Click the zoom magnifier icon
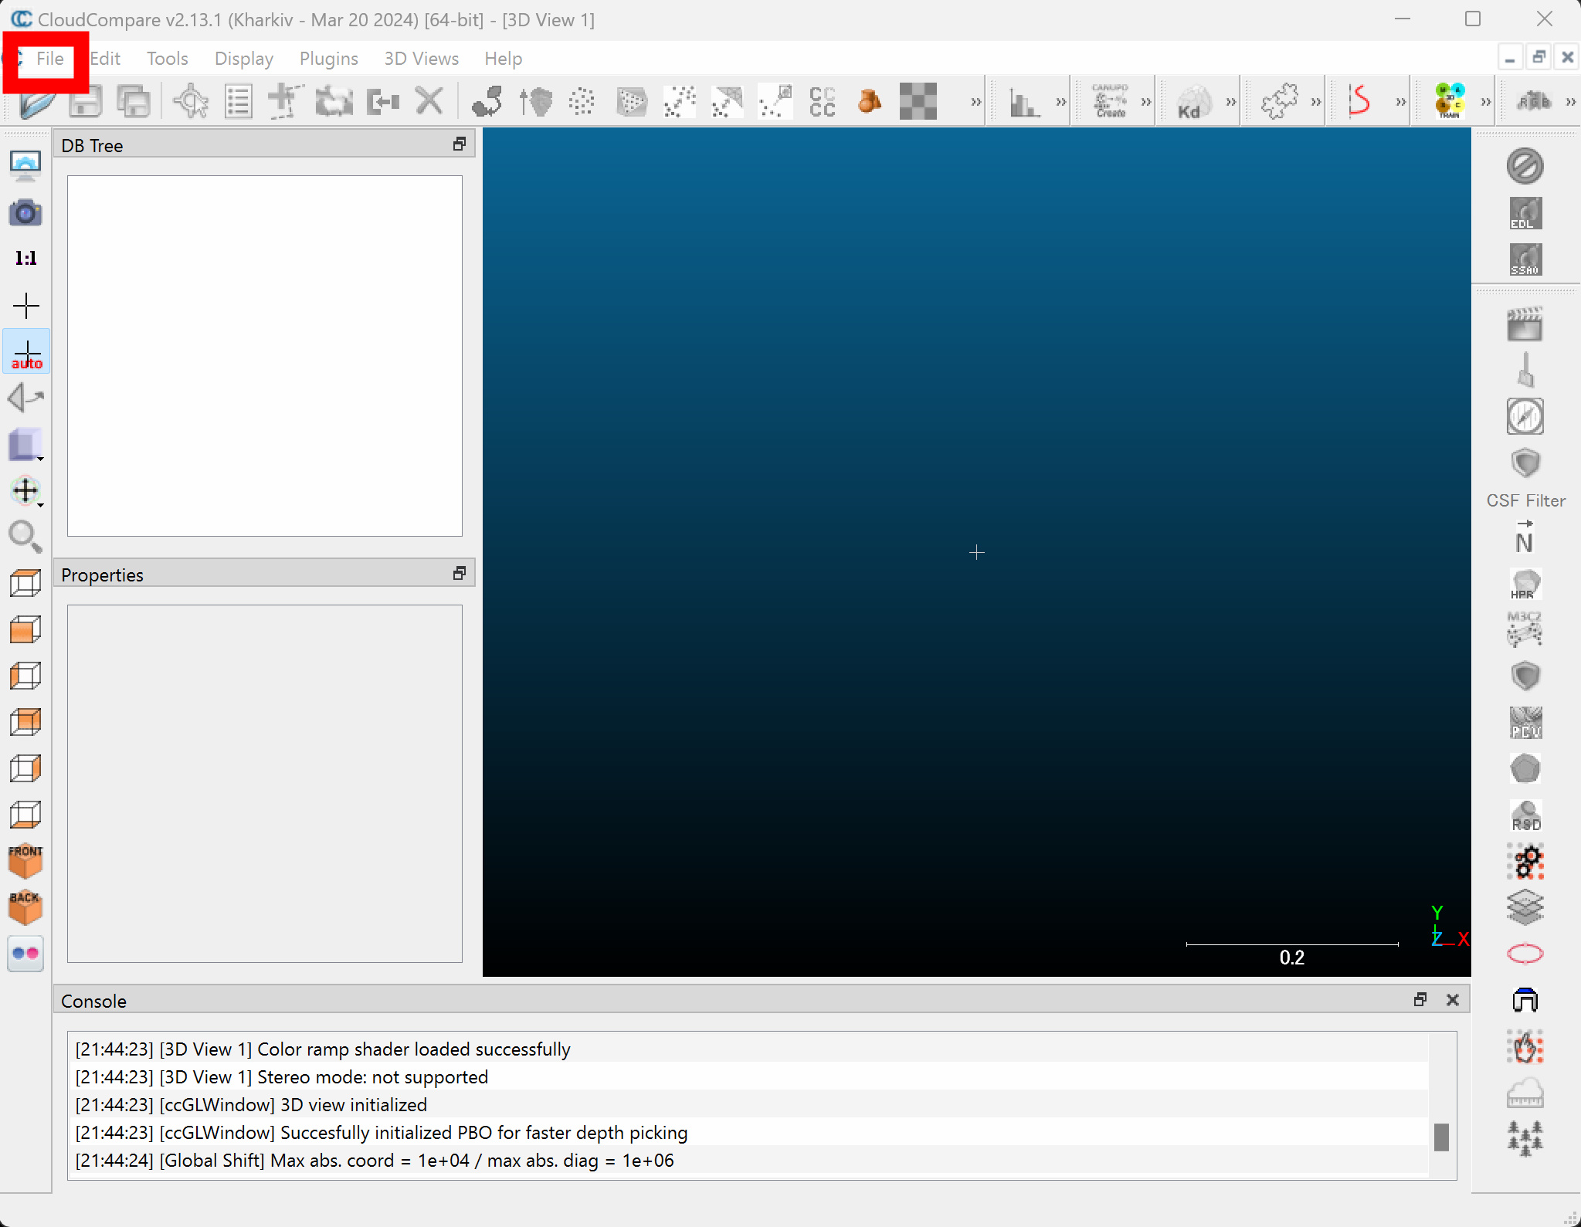The image size is (1581, 1227). click(25, 536)
